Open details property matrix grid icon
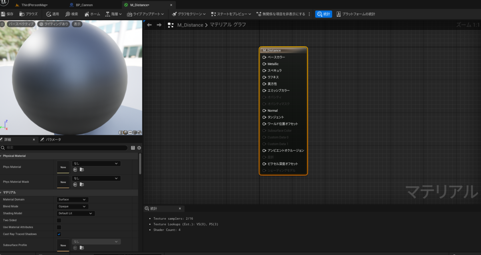The width and height of the screenshot is (481, 255). click(x=133, y=148)
